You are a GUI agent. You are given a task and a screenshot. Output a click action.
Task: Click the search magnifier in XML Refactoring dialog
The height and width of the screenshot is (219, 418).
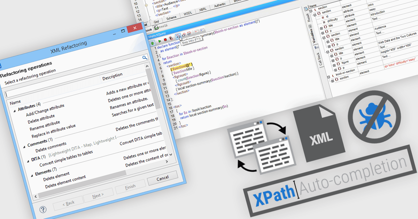[145, 58]
